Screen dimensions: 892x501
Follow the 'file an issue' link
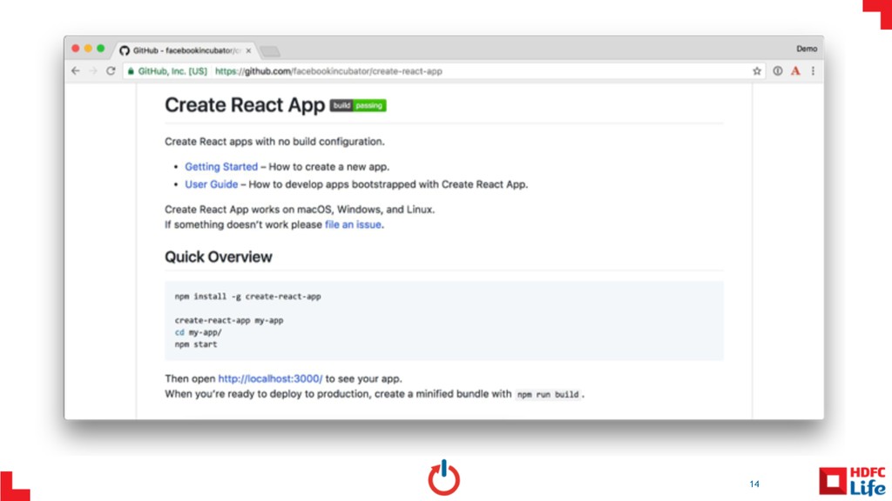click(353, 224)
